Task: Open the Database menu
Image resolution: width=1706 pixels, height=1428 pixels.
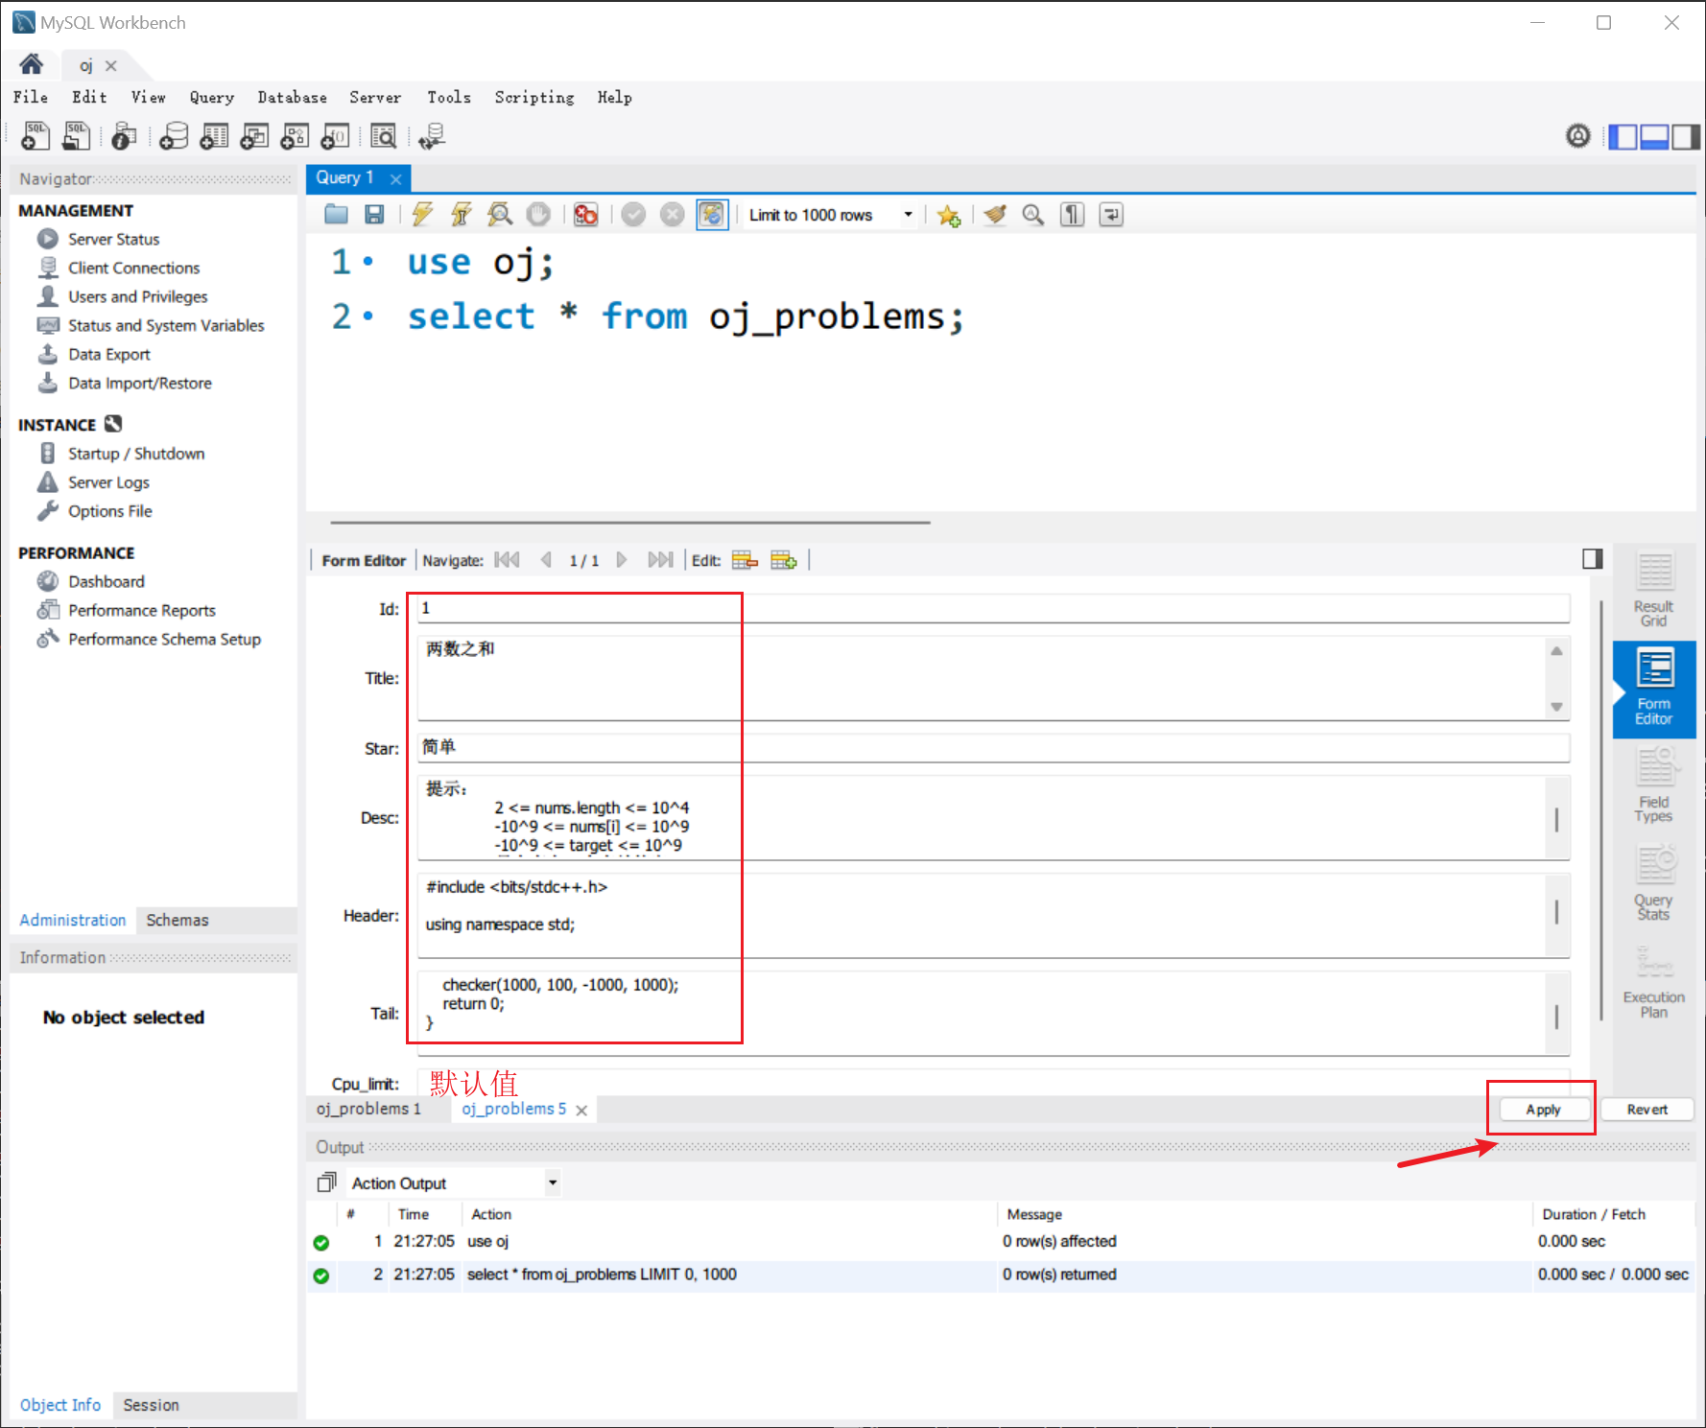Action: click(292, 97)
